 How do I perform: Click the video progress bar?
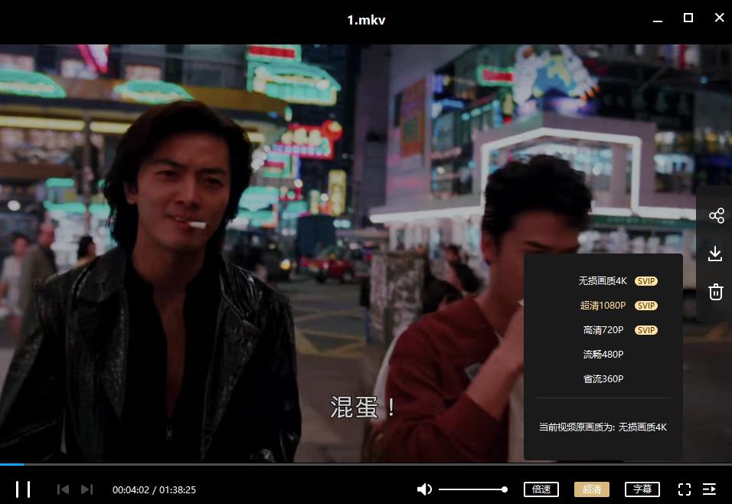(x=366, y=464)
